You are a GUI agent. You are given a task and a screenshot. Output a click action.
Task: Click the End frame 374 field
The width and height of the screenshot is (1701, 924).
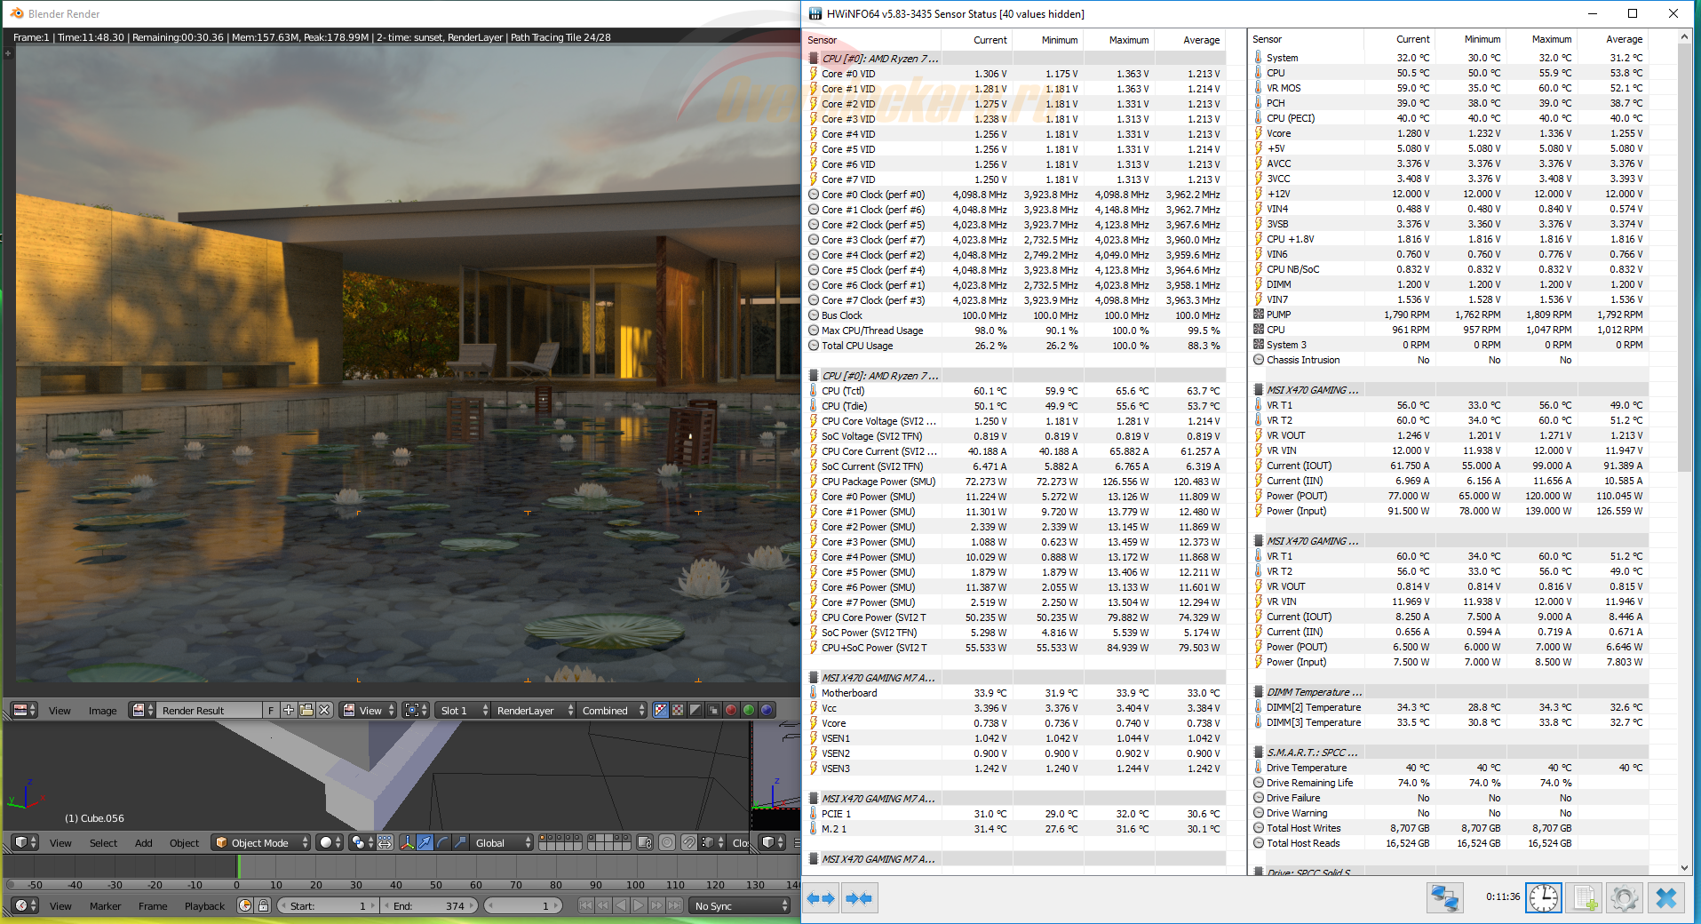(430, 905)
